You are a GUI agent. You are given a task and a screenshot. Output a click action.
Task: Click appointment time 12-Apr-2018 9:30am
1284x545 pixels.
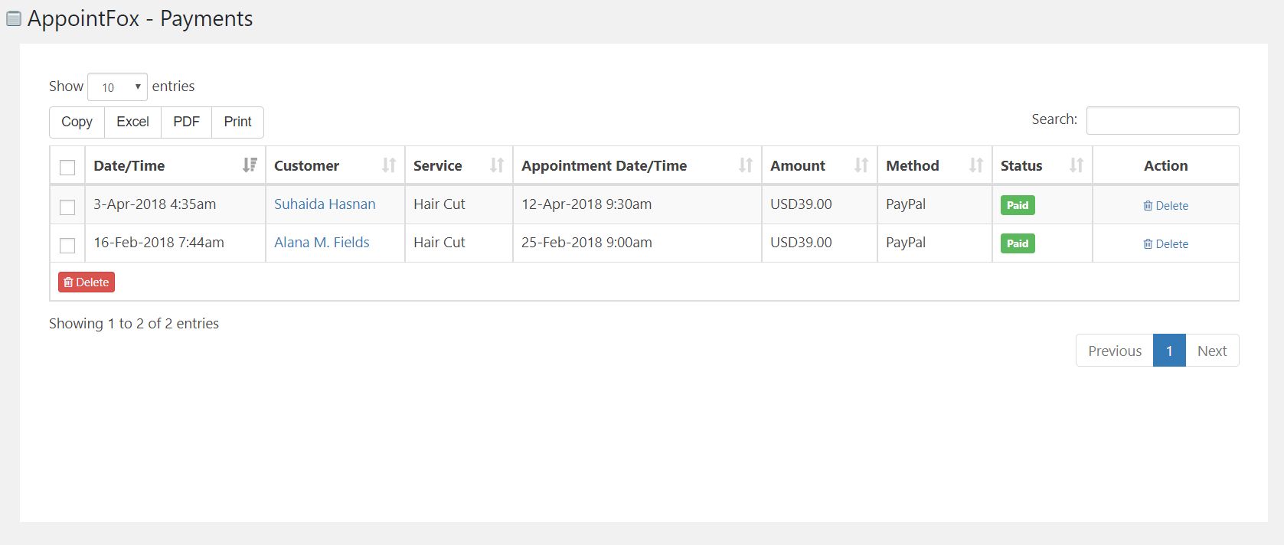(586, 204)
